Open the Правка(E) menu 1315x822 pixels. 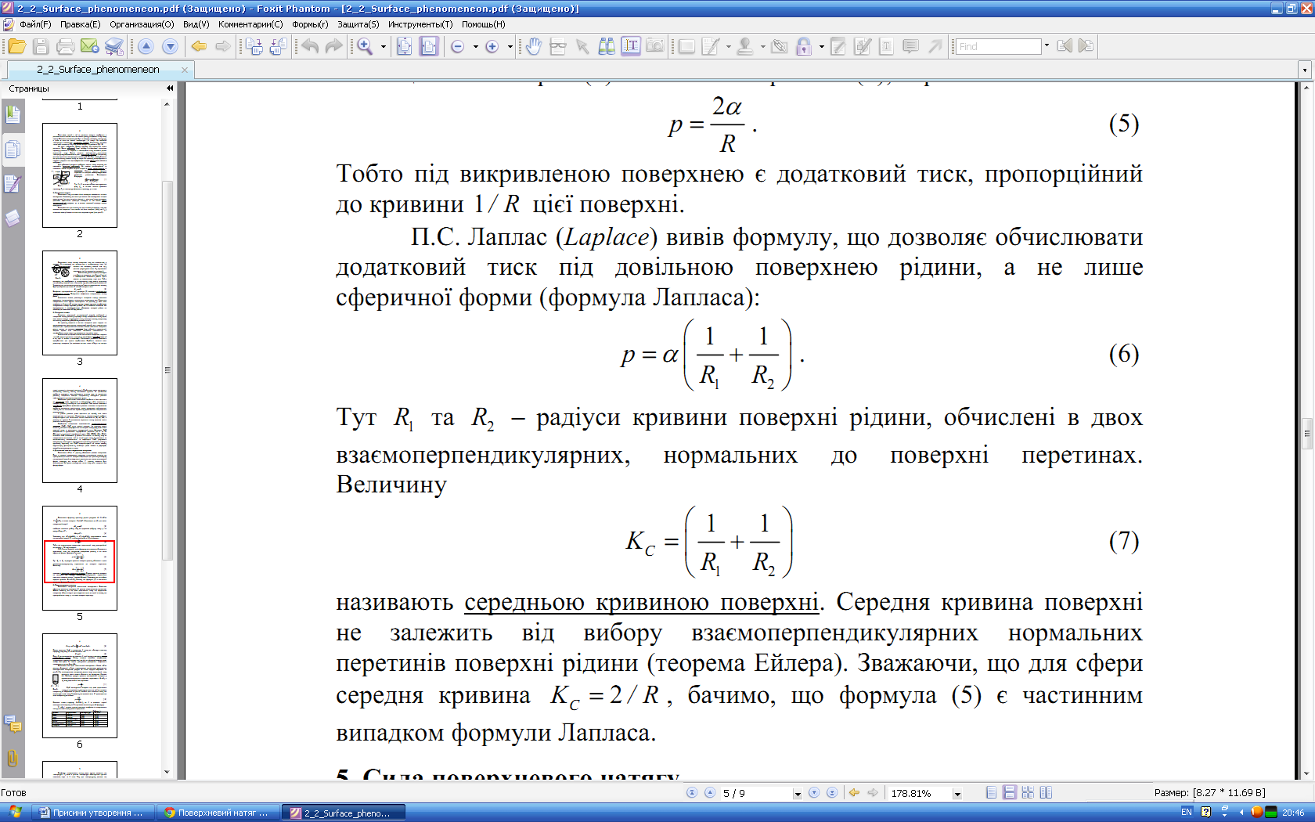click(80, 24)
